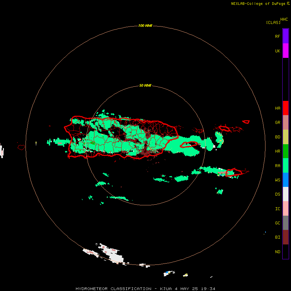Select the GR color swatch in legend
The width and height of the screenshot is (291, 291).
coord(286,123)
